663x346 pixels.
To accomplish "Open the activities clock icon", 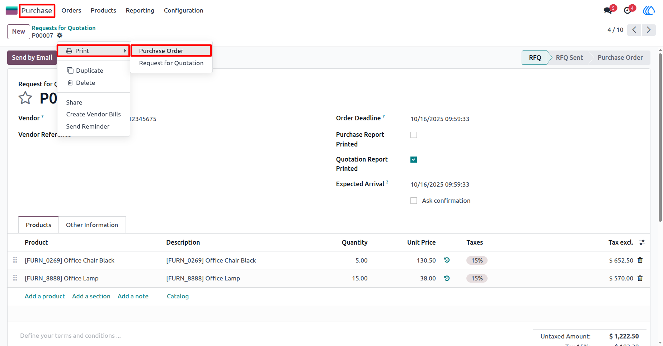I will 627,10.
